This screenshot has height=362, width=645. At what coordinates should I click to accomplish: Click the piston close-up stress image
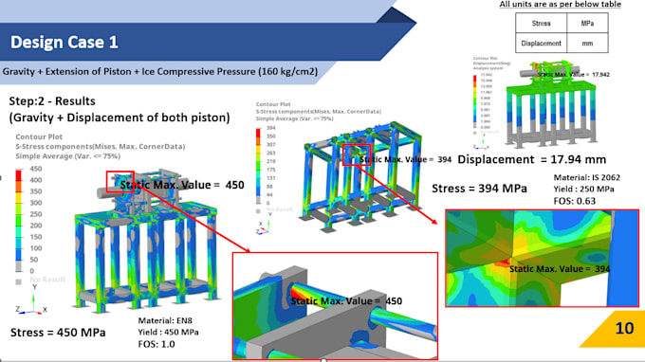(335, 306)
